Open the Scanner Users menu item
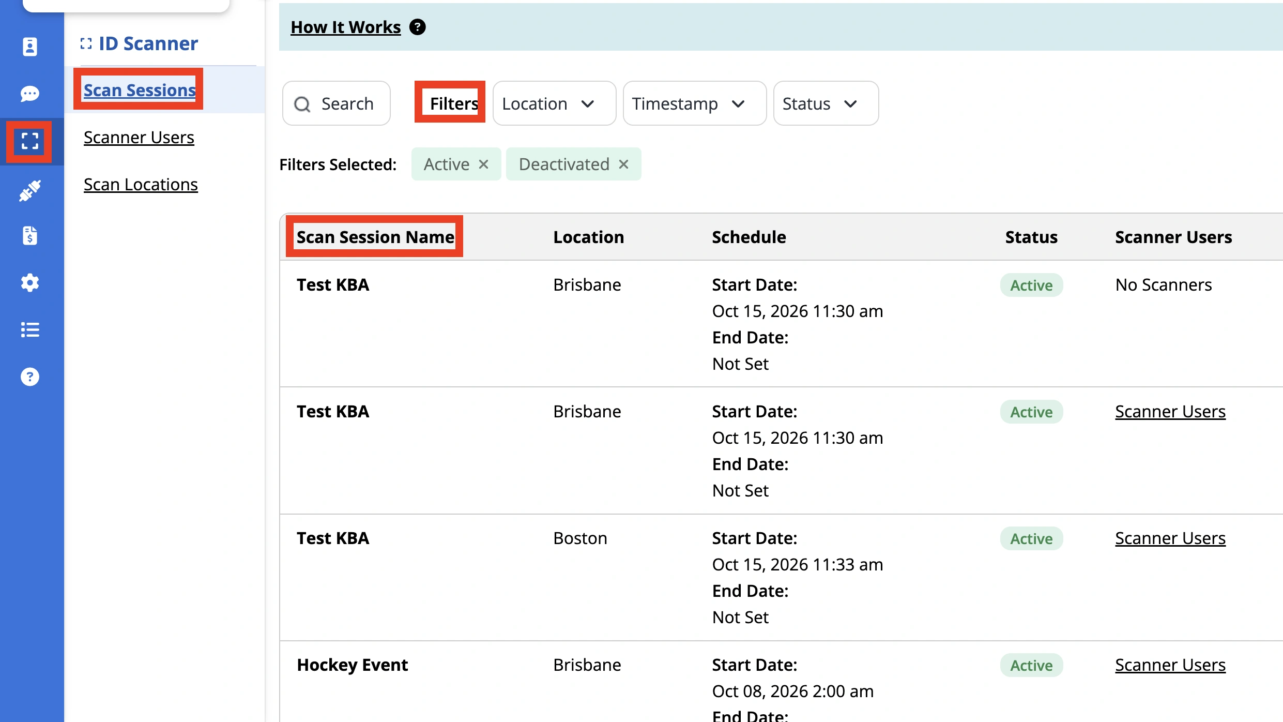The width and height of the screenshot is (1283, 722). coord(139,138)
